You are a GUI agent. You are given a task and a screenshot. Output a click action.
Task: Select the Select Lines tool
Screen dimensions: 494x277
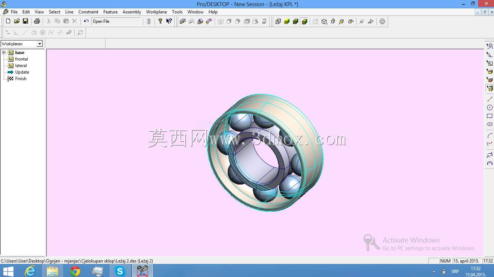(490, 46)
